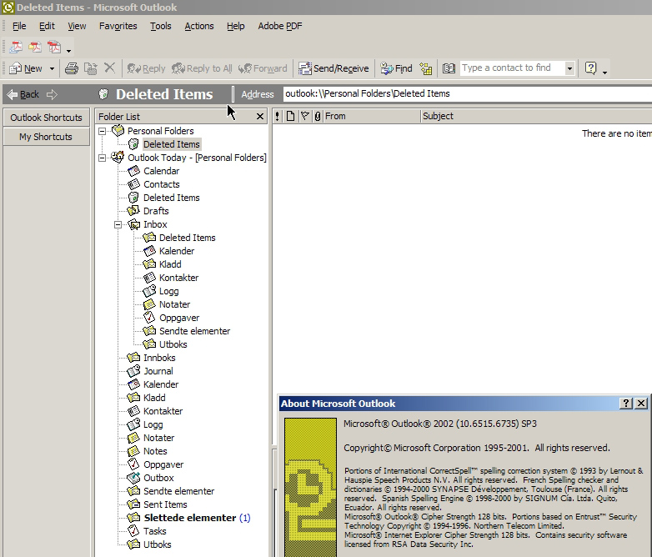
Task: Select the Outbox folder
Action: [158, 478]
